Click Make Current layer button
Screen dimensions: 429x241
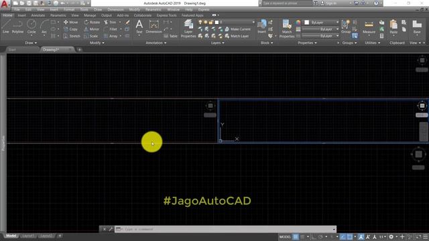coord(238,29)
